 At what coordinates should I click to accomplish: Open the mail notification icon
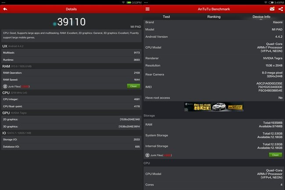coord(272,9)
